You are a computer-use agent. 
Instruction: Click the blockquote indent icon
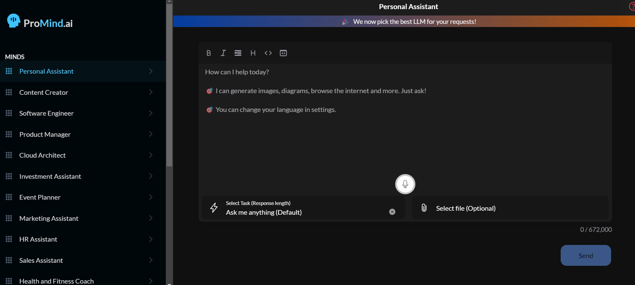pyautogui.click(x=238, y=53)
